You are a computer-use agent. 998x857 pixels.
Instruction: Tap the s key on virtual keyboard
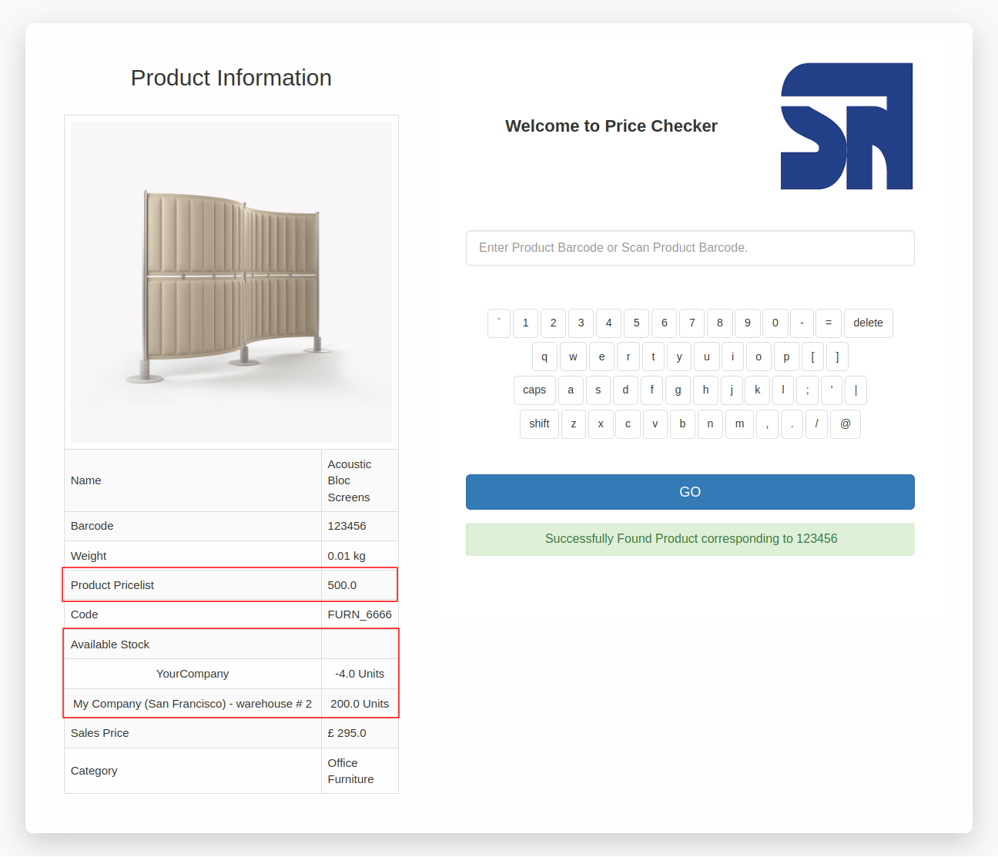(x=598, y=390)
